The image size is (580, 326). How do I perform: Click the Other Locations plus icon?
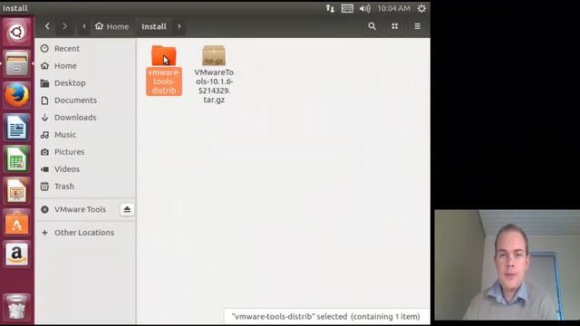pos(44,233)
